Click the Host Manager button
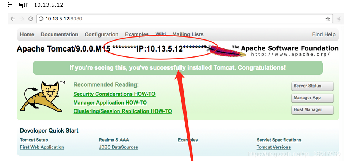This screenshot has height=161, width=344. point(313,110)
